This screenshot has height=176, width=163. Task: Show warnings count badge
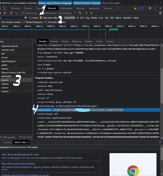(x=136, y=8)
